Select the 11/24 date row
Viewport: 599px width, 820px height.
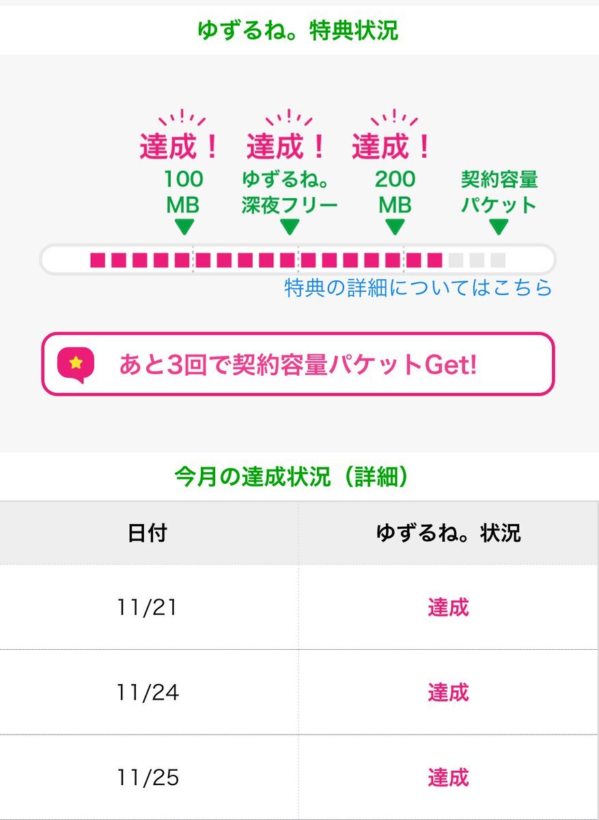point(148,692)
